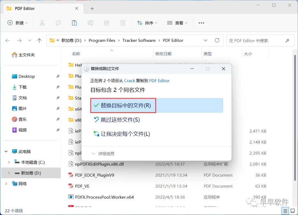The image size is (298, 215).
Task: Open the 新建 (New) dropdown
Action: coord(17,23)
